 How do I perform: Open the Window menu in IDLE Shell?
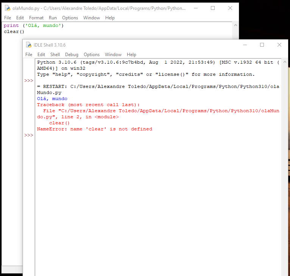113,55
